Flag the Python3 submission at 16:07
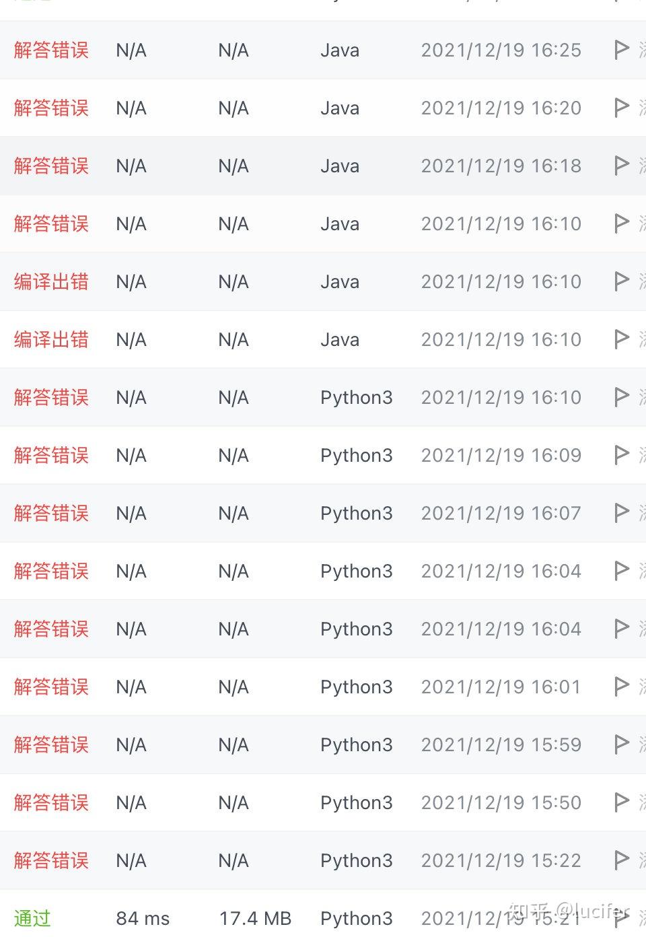Screen dimensions: 646x937 pyautogui.click(x=622, y=514)
